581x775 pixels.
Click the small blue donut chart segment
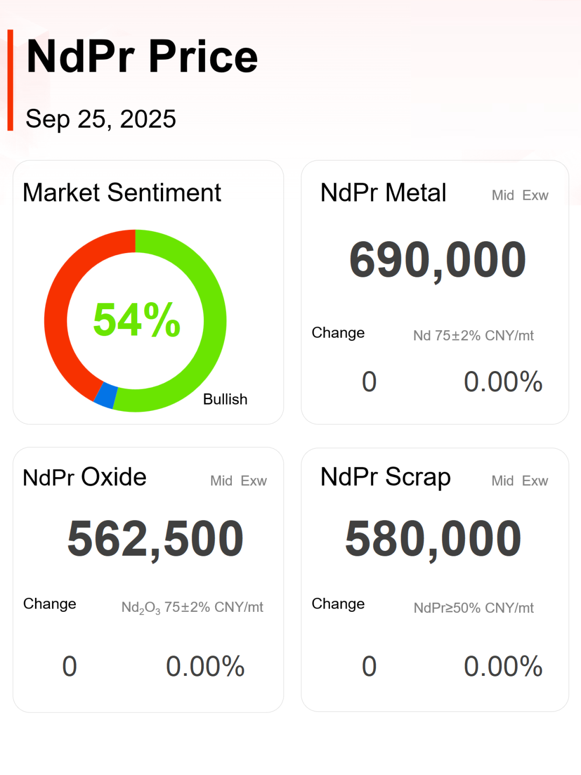tap(106, 396)
